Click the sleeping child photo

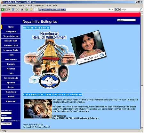pos(38,109)
